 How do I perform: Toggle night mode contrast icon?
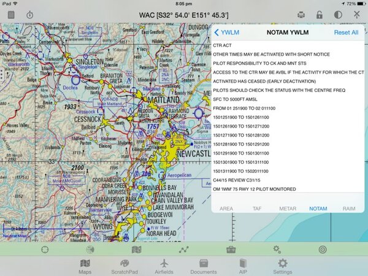coord(338,14)
